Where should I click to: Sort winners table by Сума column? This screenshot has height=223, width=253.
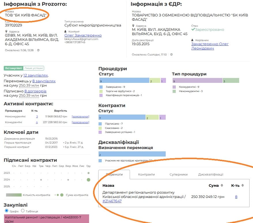(222, 186)
